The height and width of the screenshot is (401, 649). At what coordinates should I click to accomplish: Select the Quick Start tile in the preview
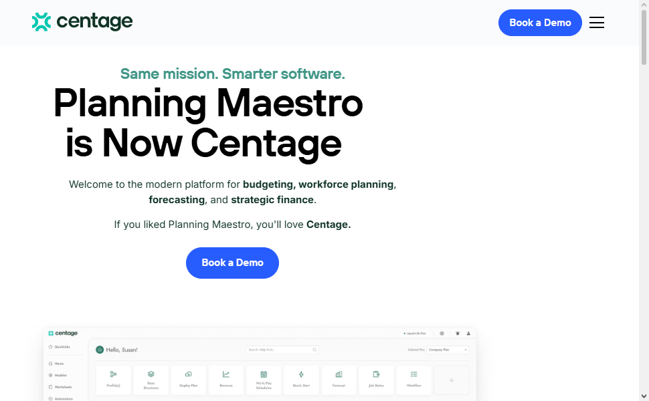[301, 380]
